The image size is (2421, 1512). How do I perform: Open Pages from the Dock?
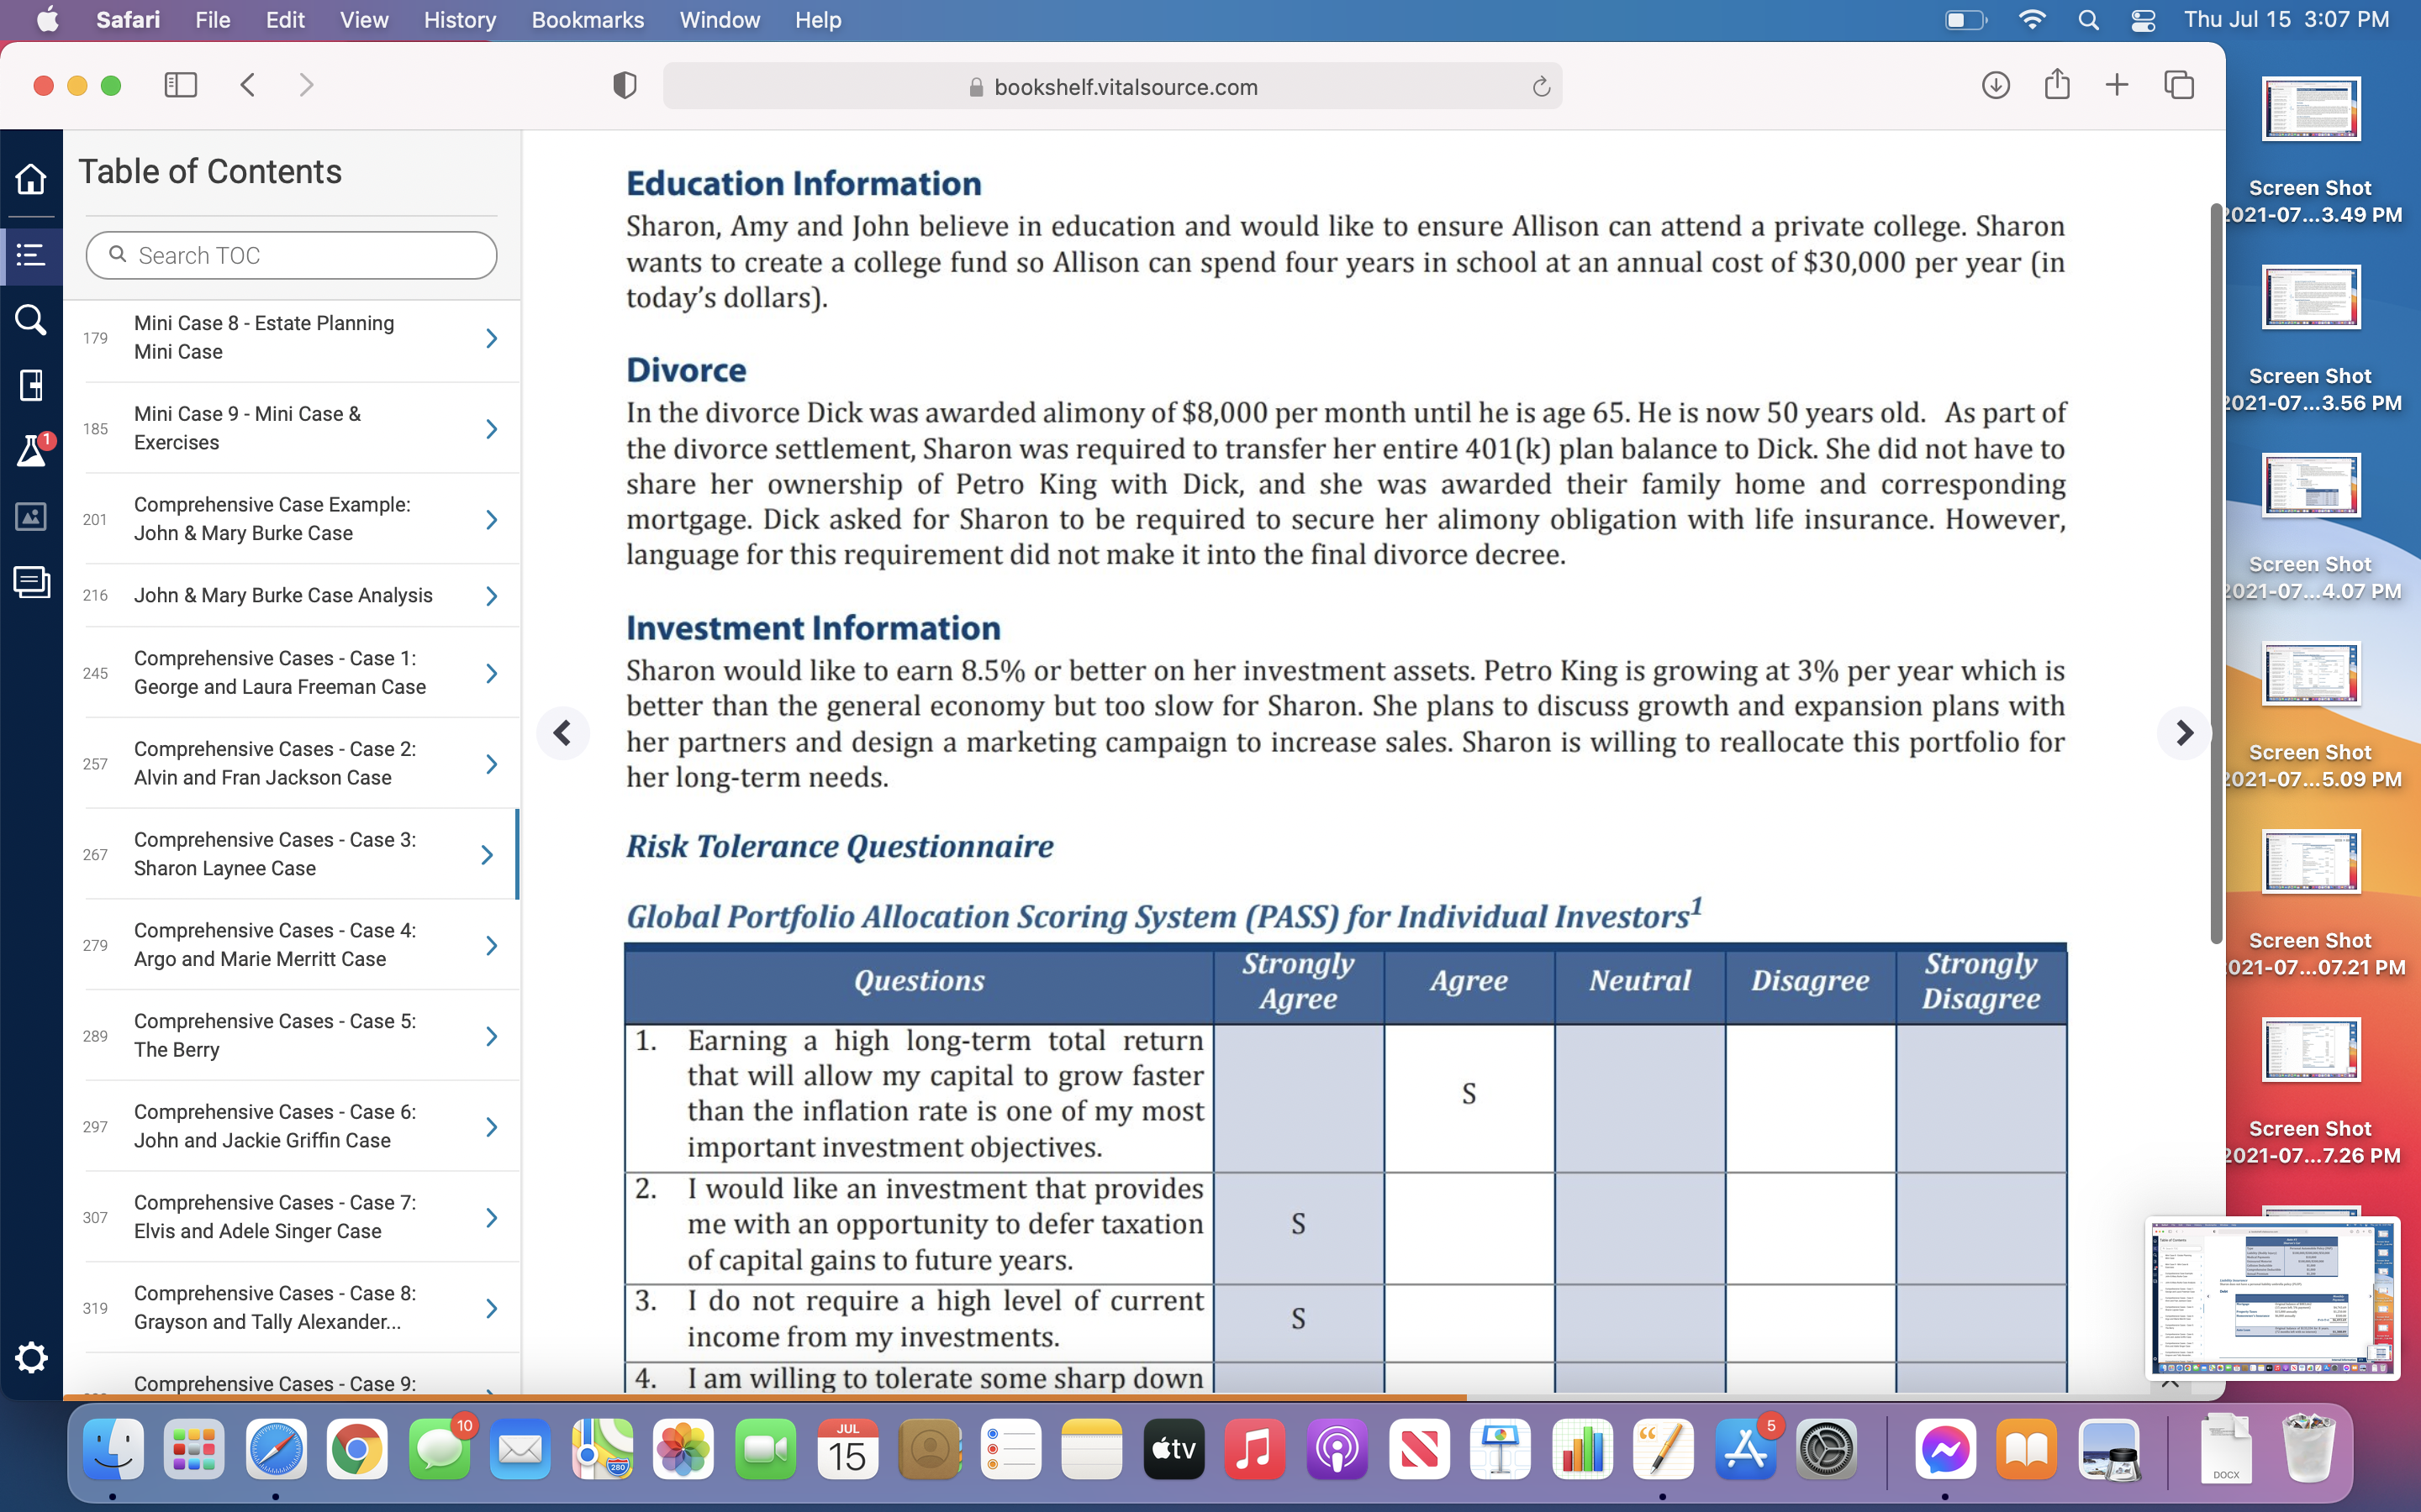click(1663, 1449)
